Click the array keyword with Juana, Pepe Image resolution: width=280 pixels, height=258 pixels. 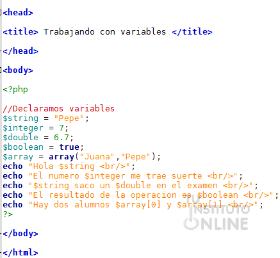(61, 157)
